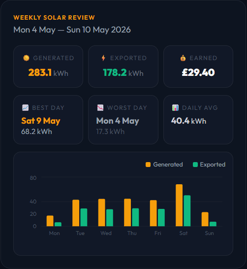Click the orange Generated legend swatch
The width and height of the screenshot is (247, 269).
(x=148, y=165)
